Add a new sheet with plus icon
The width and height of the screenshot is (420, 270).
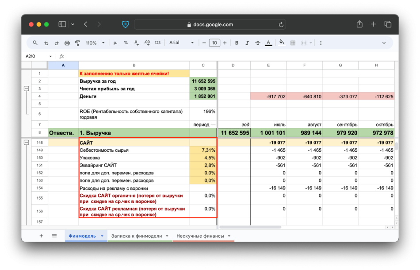(41, 236)
